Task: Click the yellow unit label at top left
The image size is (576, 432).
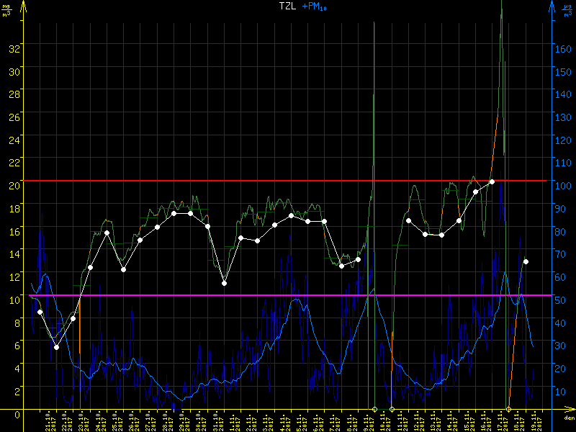Action: click(x=6, y=7)
